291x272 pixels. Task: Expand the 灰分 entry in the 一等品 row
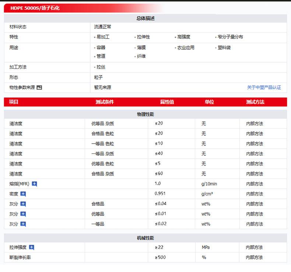(23, 224)
